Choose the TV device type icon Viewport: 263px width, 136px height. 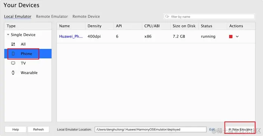[x=13, y=63]
